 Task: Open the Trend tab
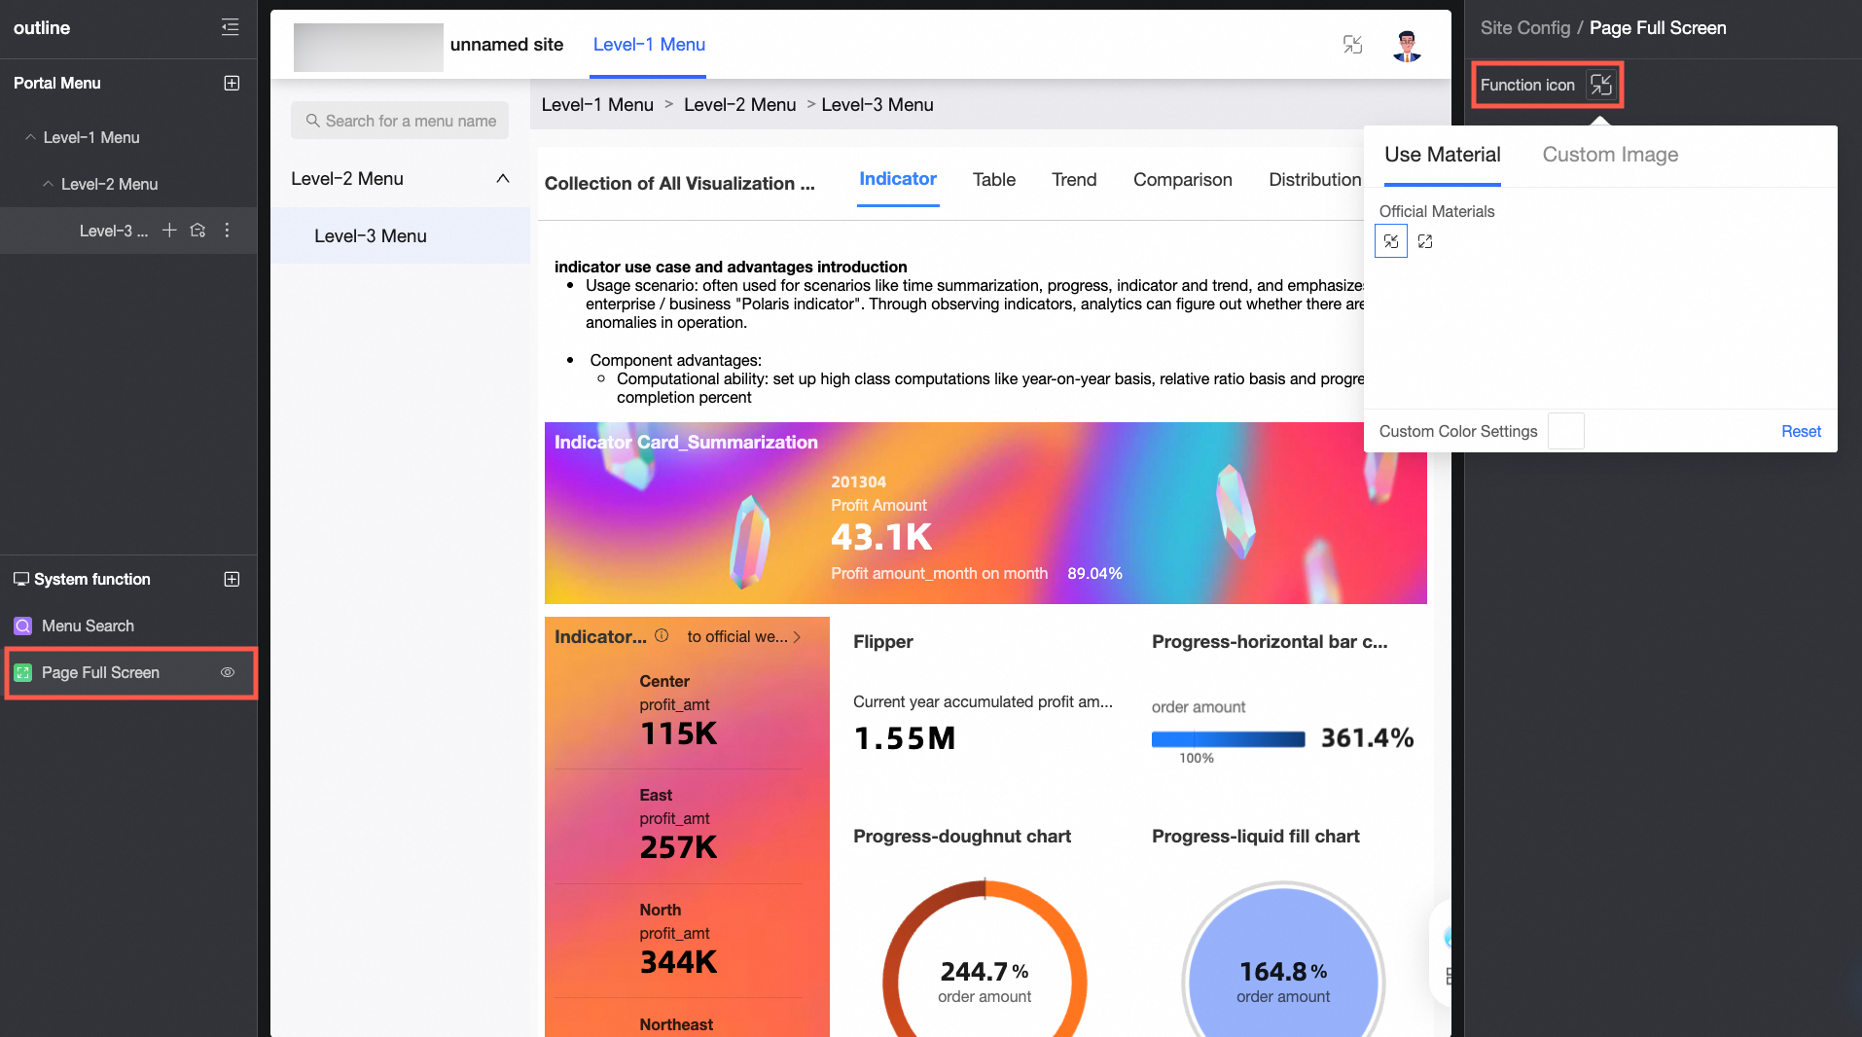pos(1074,180)
